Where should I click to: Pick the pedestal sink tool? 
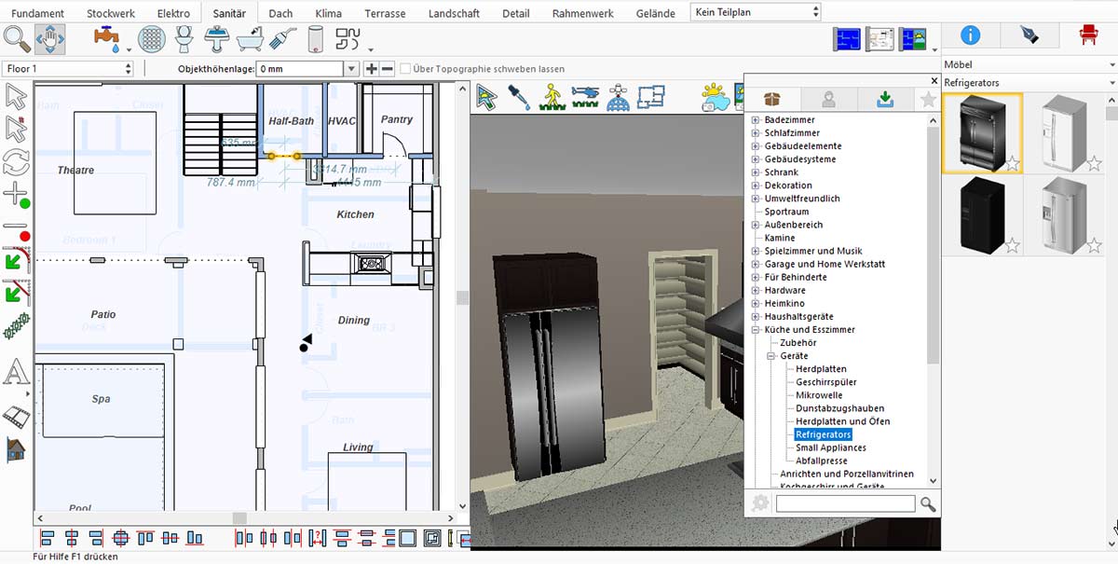(x=217, y=39)
